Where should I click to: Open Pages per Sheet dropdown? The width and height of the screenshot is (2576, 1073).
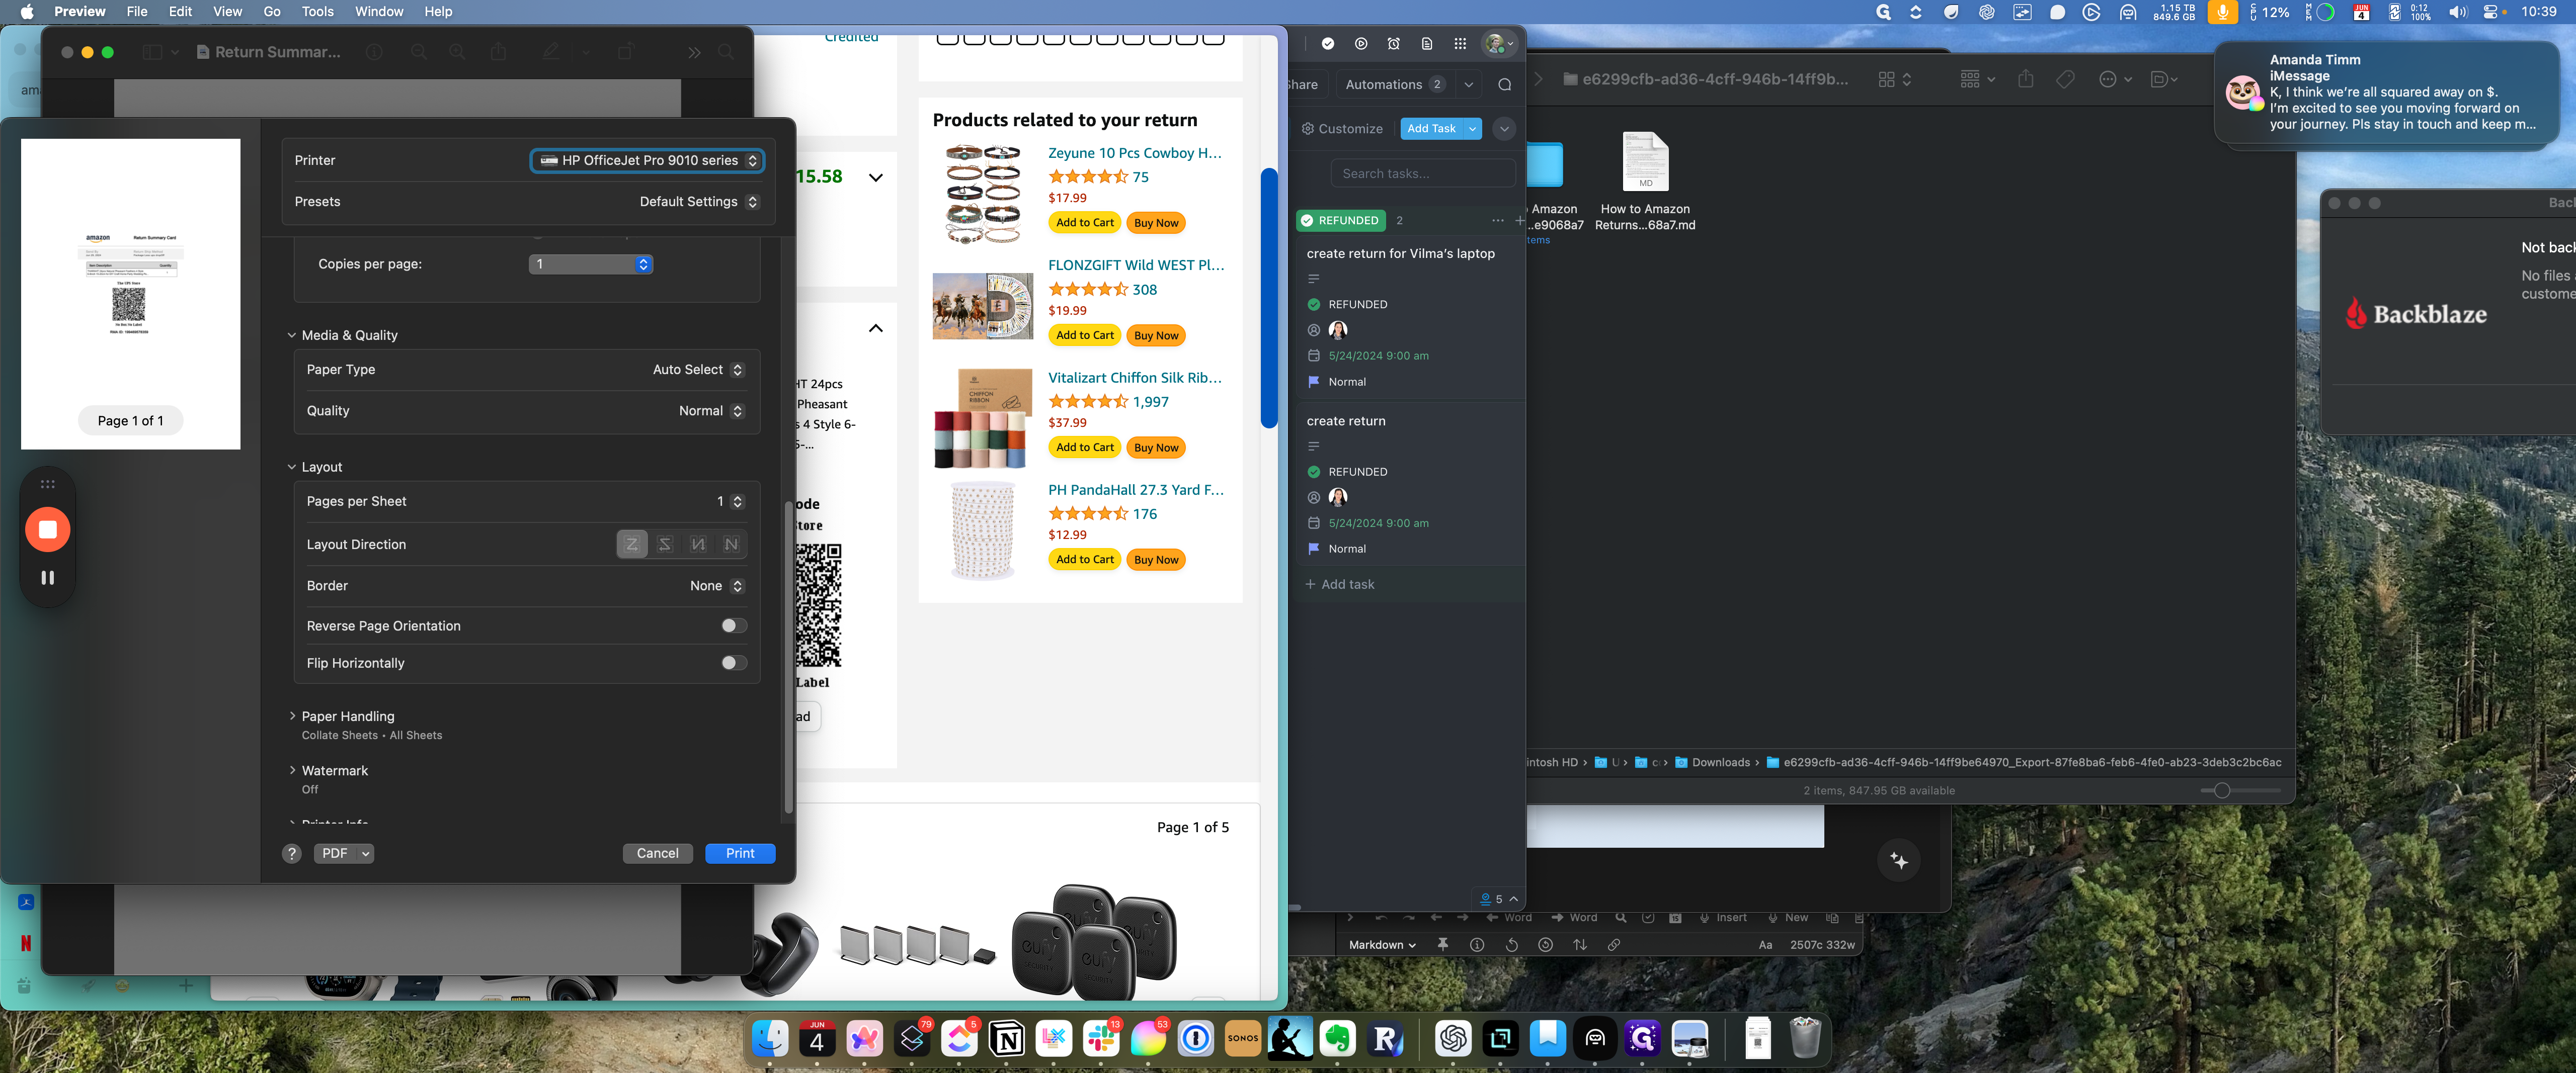click(730, 501)
